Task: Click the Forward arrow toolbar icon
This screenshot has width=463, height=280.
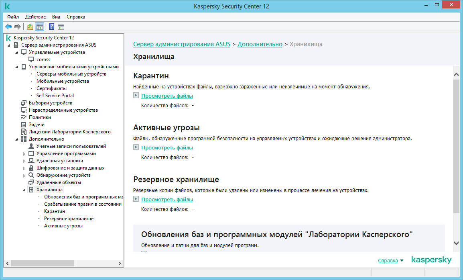Action: coord(18,27)
